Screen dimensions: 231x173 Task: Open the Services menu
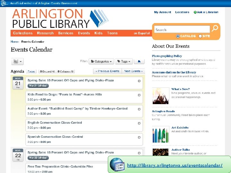(66, 33)
